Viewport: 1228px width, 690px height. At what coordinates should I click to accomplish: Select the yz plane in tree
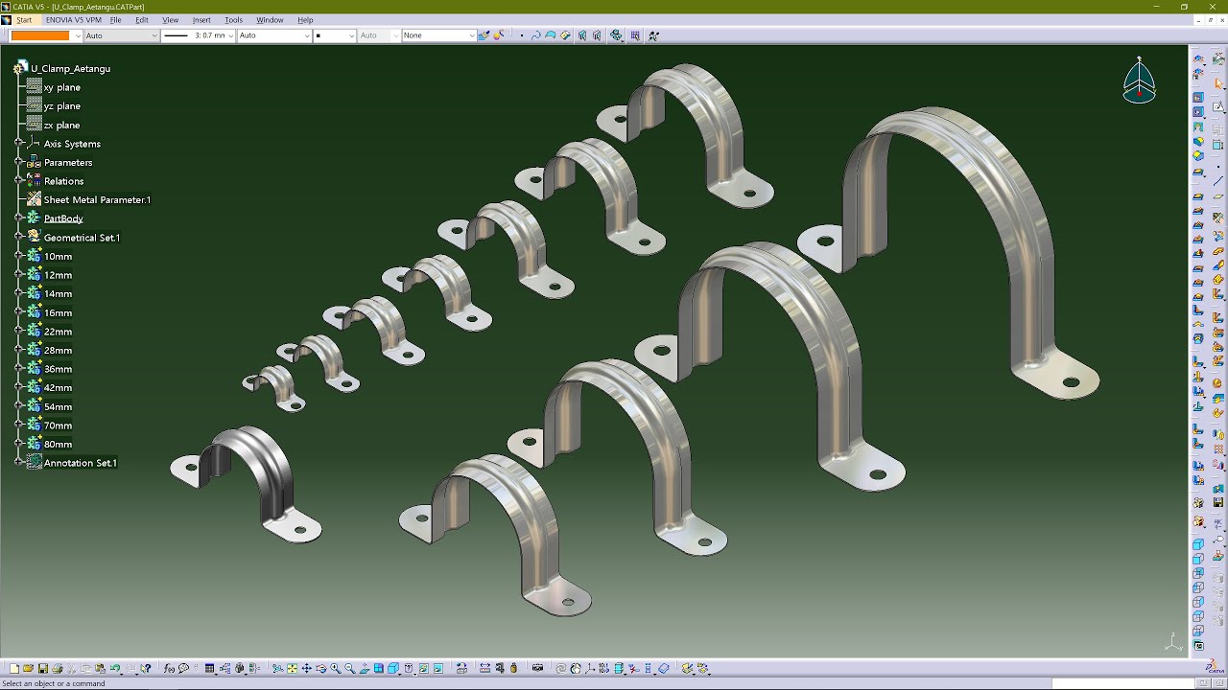[x=62, y=106]
